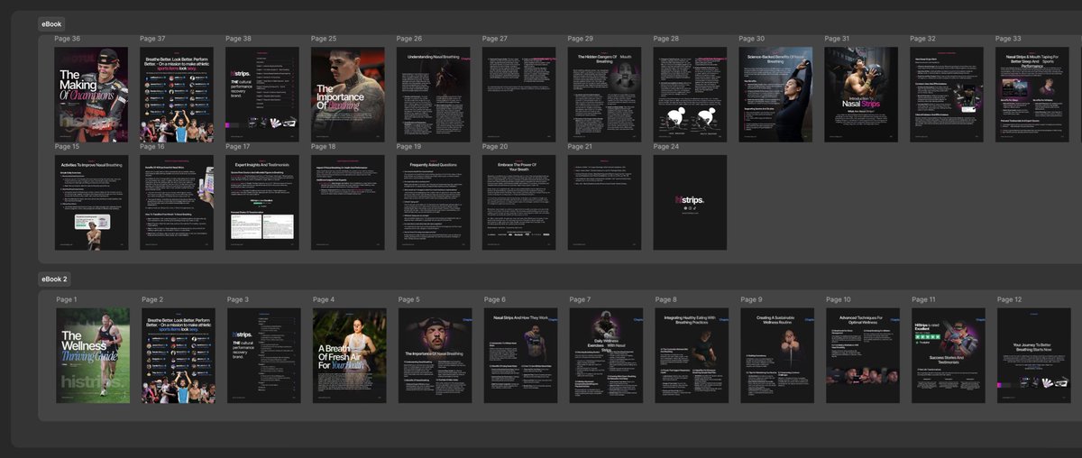Select eBook 2 Page 2 athletes frame
Viewport: 1082px width, 458px height.
tap(179, 355)
